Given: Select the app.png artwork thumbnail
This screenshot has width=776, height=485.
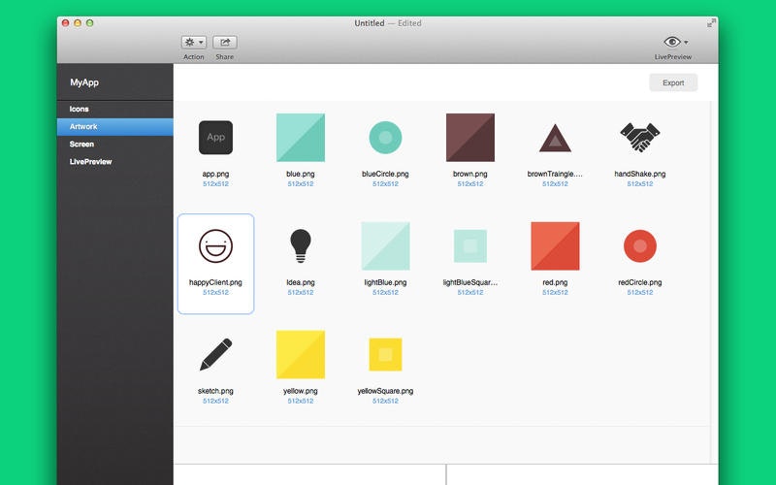Looking at the screenshot, I should [x=215, y=138].
